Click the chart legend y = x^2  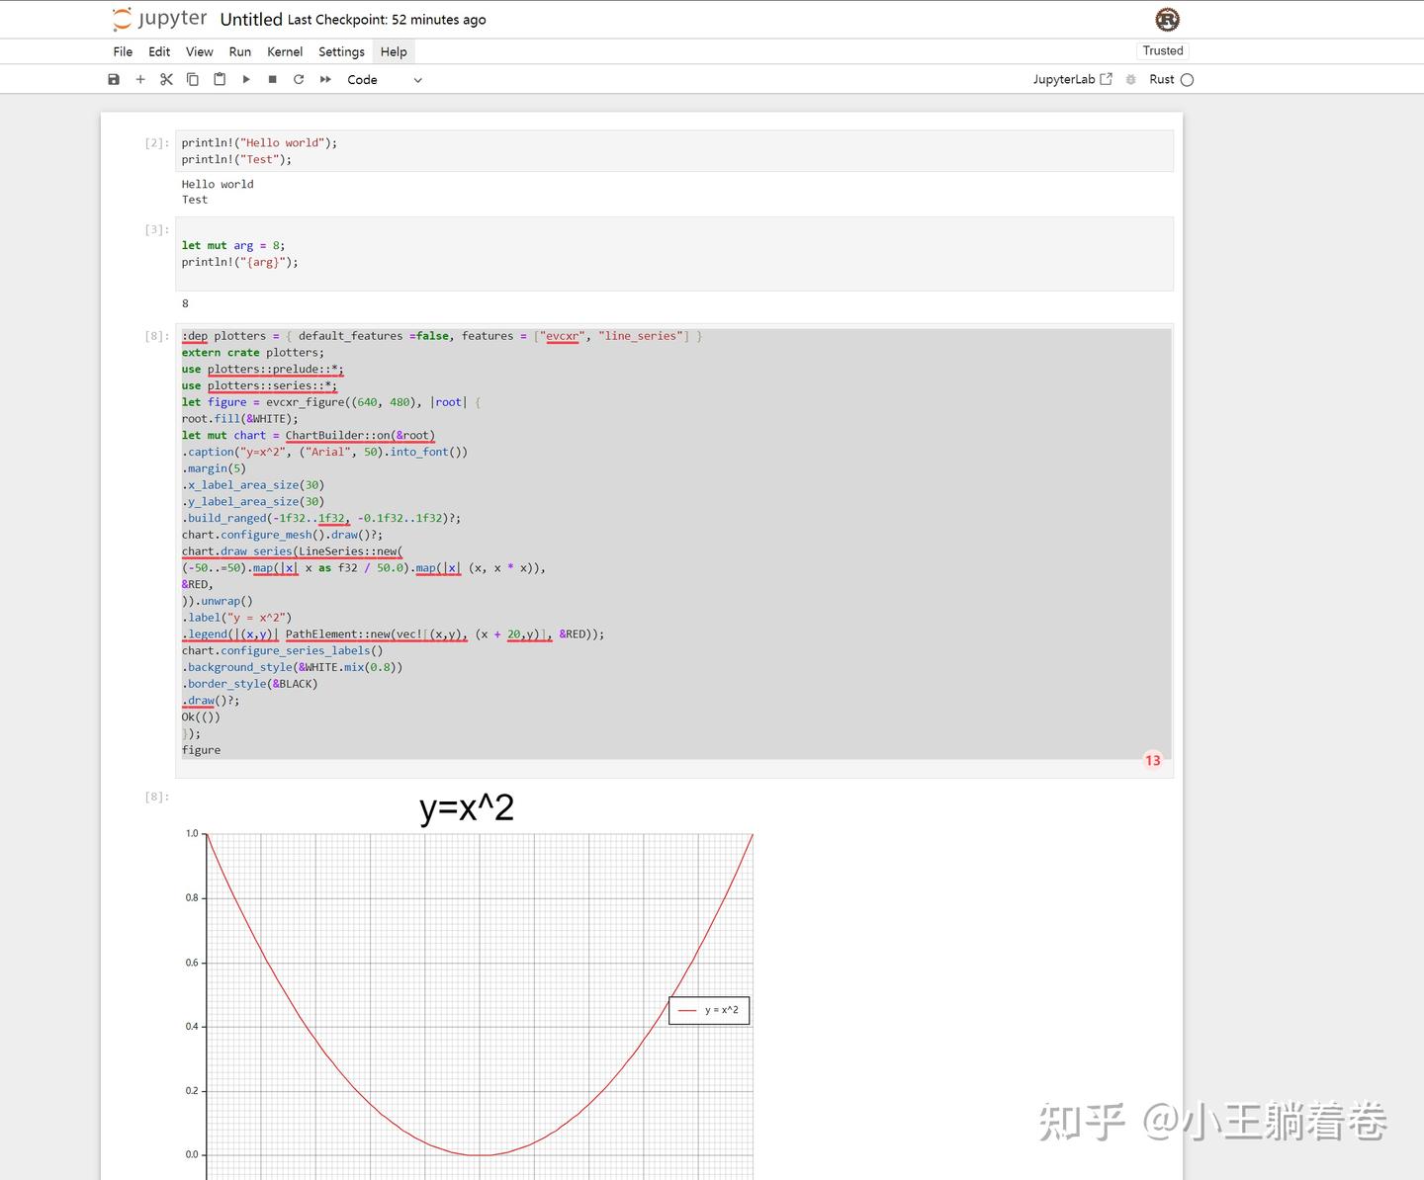(709, 1010)
